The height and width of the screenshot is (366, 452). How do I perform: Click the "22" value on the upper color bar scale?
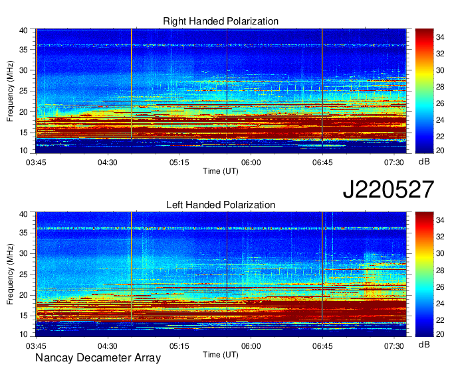coord(440,137)
